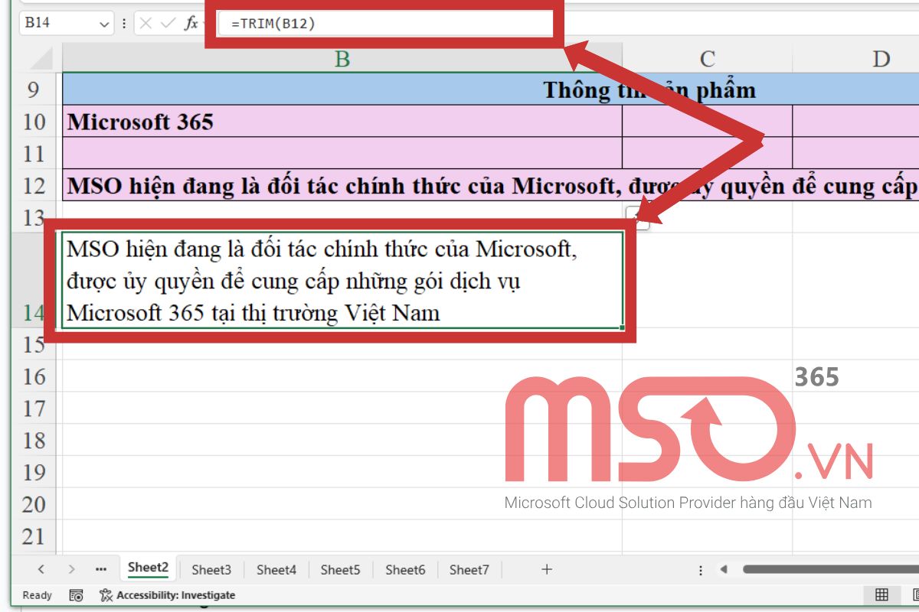
Task: Switch to the Sheet2 tab
Action: pos(148,568)
